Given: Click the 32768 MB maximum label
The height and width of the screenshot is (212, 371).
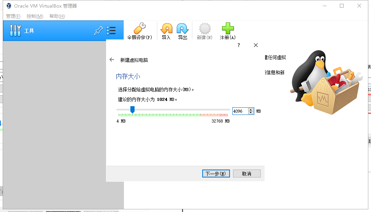Looking at the screenshot, I should 220,121.
